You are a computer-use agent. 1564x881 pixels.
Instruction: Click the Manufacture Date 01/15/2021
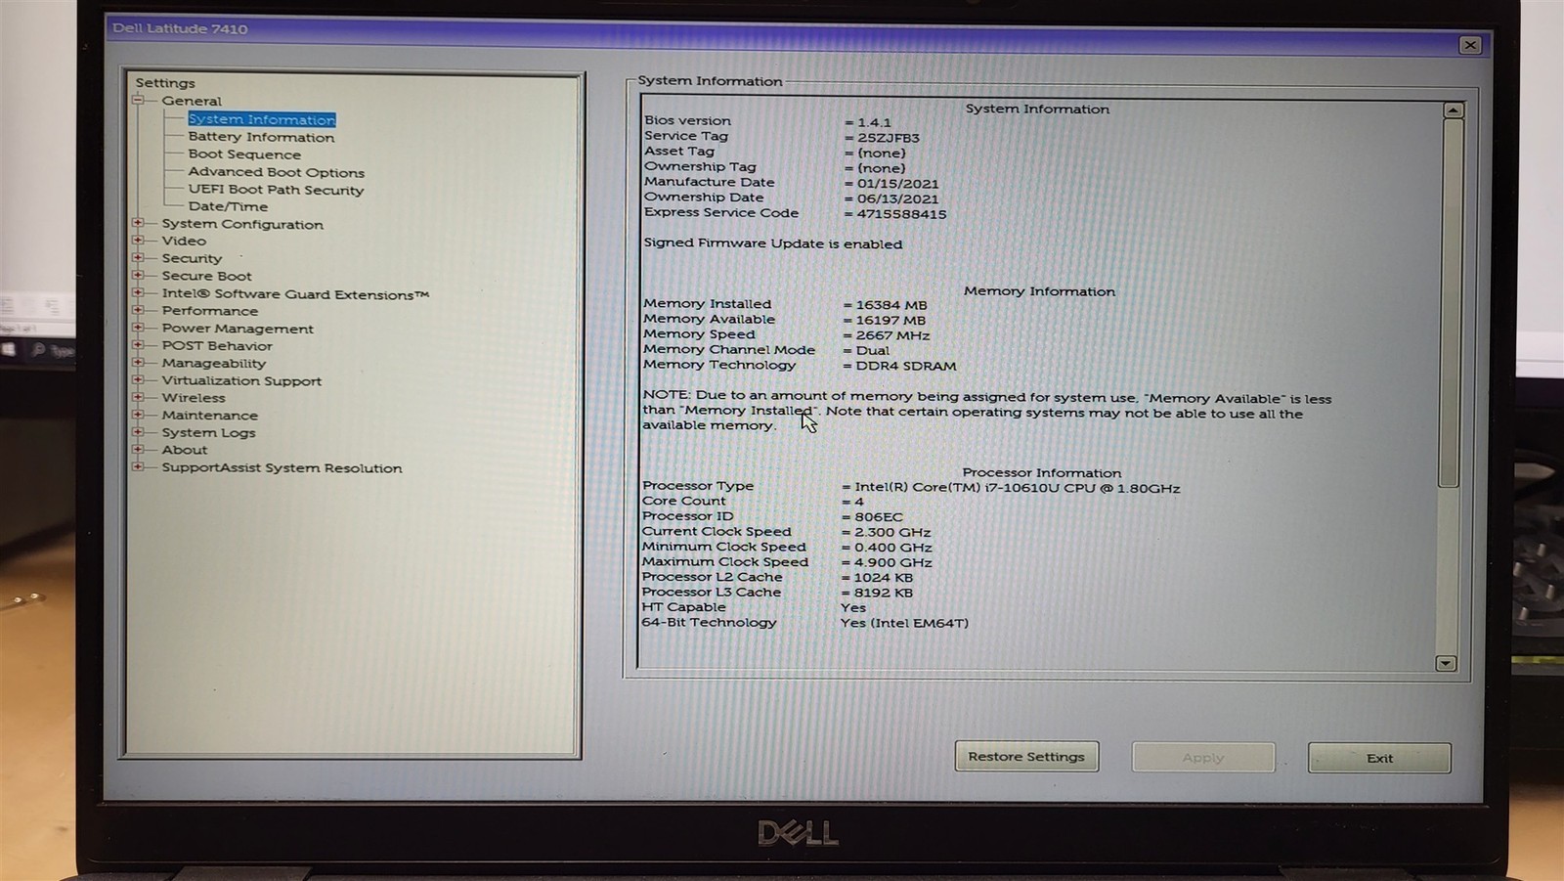[897, 184]
